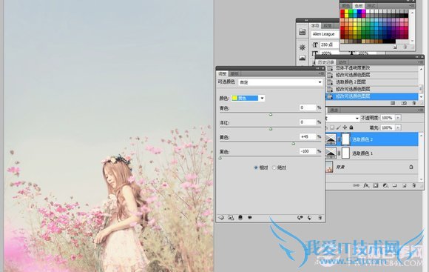Create new fill or adjustment layer icon

click(385, 185)
